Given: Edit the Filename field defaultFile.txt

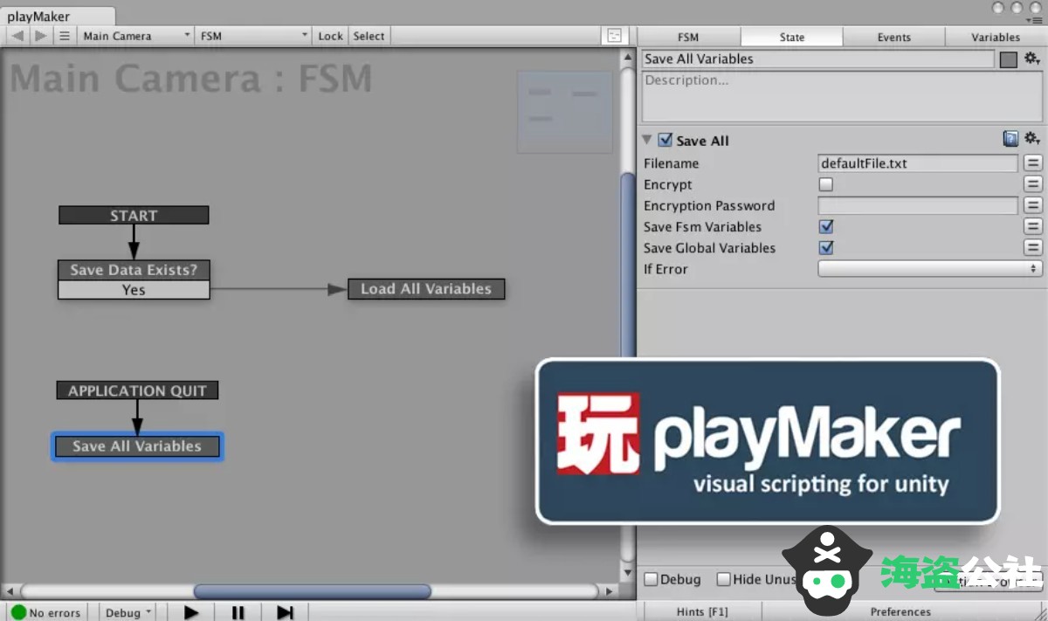Looking at the screenshot, I should pyautogui.click(x=918, y=163).
